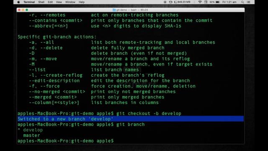The width and height of the screenshot is (268, 151).
Task: Open the Apple menu
Action: [x=18, y=2]
